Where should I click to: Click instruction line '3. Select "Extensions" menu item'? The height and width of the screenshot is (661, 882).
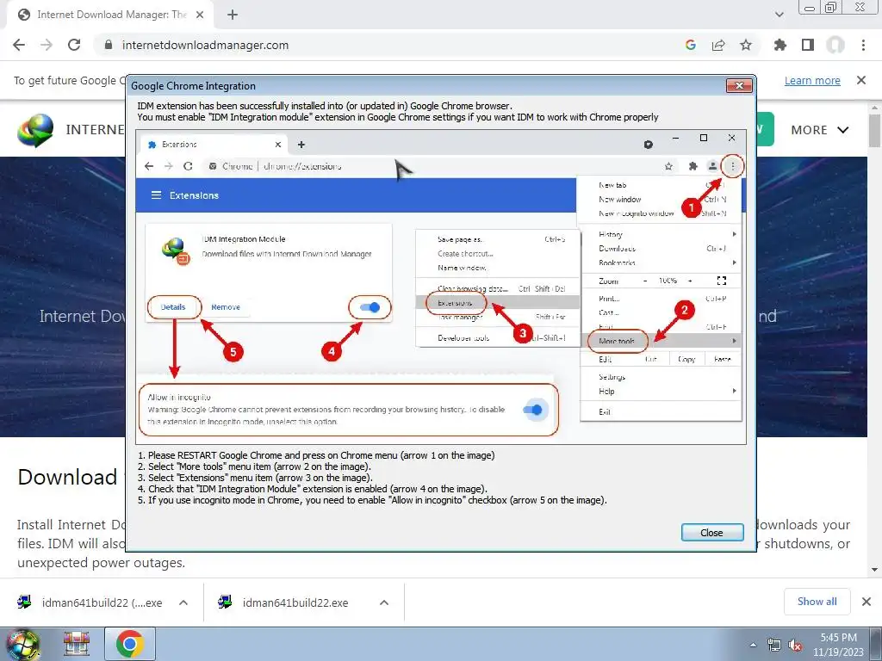click(255, 478)
